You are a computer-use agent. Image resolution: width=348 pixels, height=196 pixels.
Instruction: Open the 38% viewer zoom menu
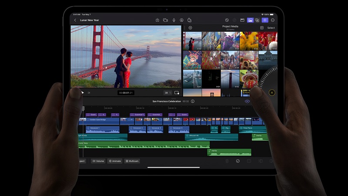tap(168, 93)
